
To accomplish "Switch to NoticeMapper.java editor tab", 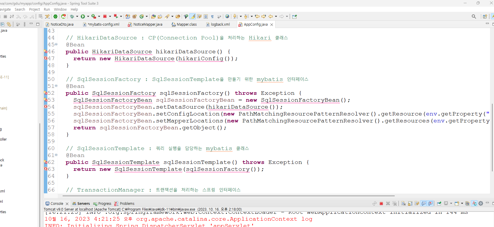I will 145,24.
